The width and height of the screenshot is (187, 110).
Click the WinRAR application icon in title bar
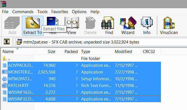[3, 4]
